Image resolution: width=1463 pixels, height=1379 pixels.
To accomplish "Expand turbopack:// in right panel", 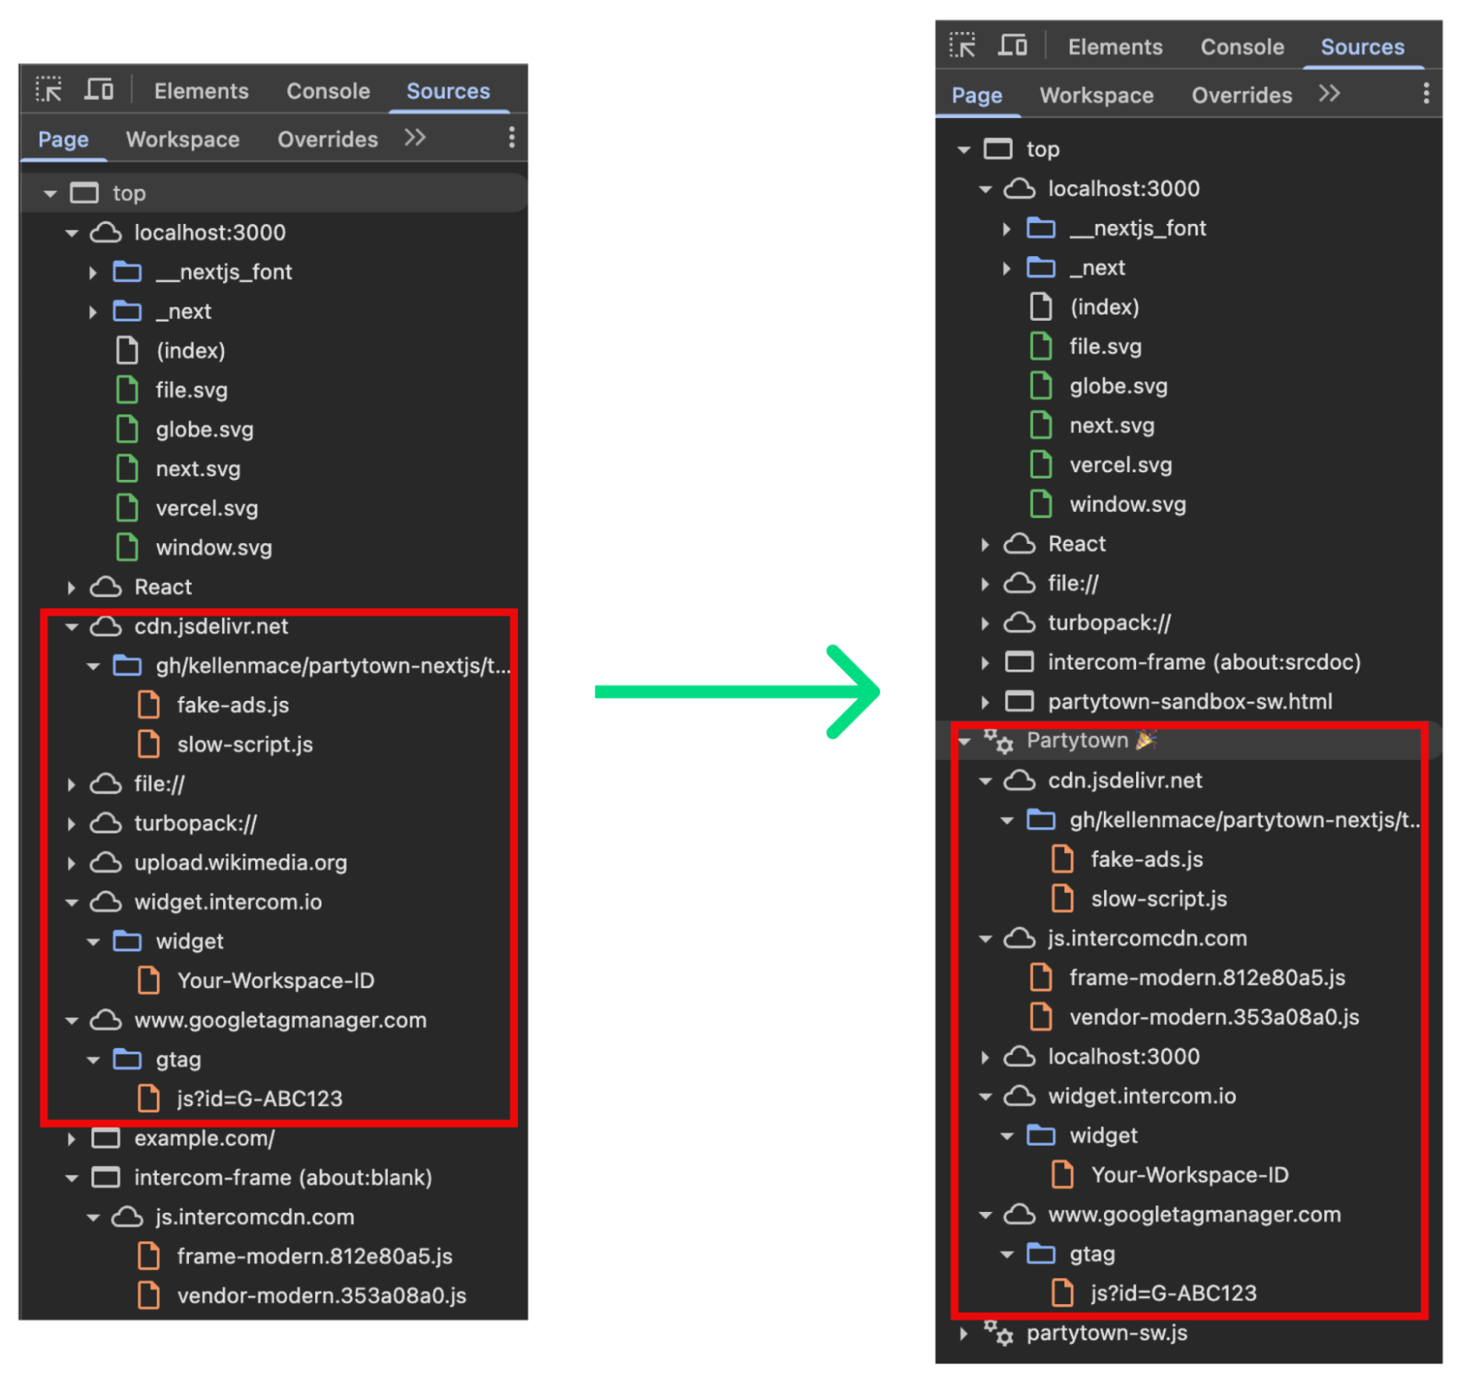I will pos(985,623).
